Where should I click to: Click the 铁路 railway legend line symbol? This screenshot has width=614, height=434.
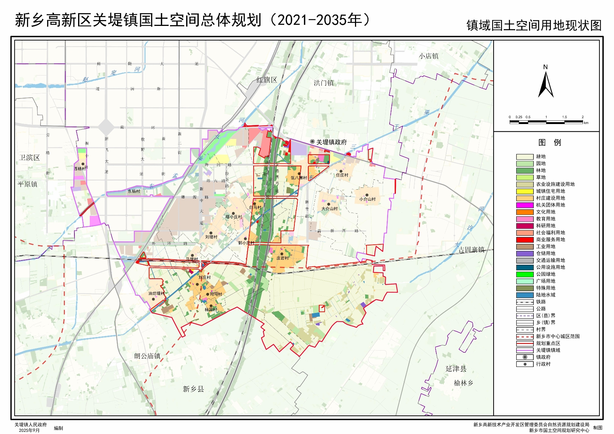[525, 302]
